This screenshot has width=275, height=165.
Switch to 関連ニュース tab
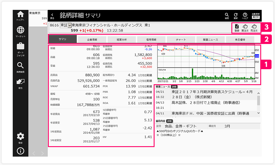coord(211,40)
